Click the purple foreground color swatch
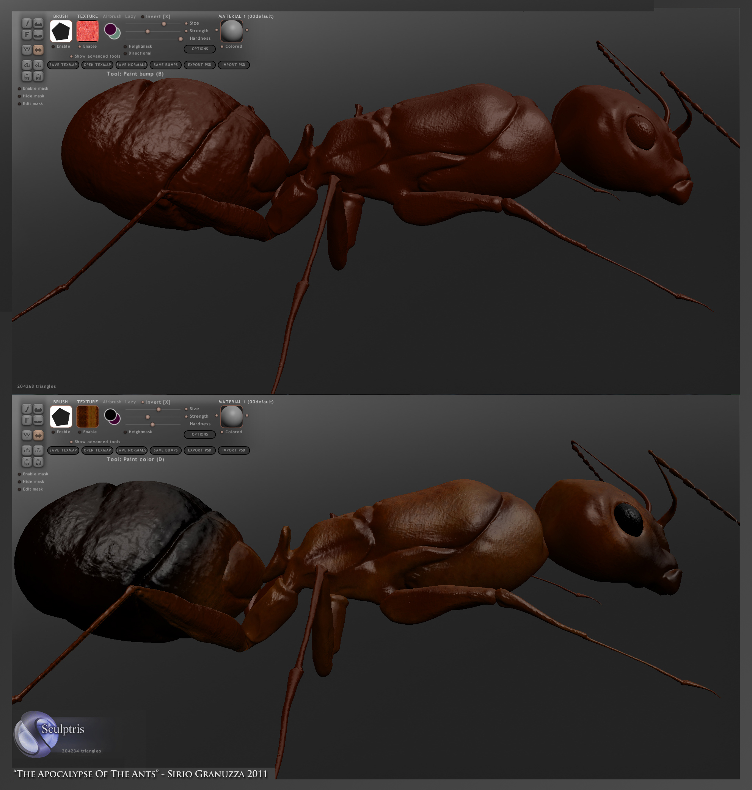 coord(110,29)
